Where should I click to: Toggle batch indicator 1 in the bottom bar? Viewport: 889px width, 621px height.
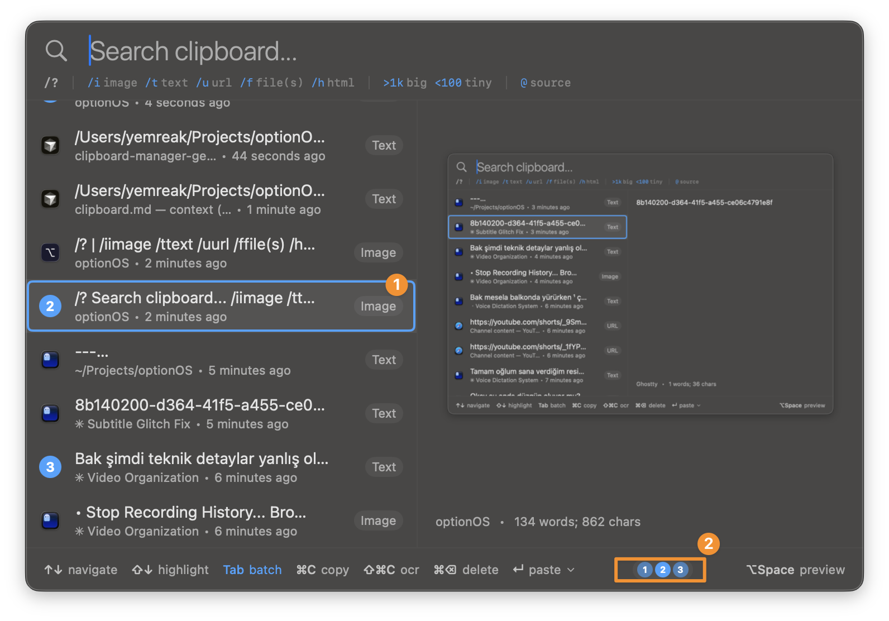(644, 570)
